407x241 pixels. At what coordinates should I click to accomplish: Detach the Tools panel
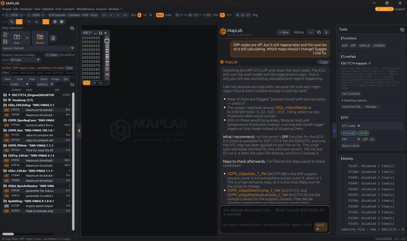(x=402, y=30)
